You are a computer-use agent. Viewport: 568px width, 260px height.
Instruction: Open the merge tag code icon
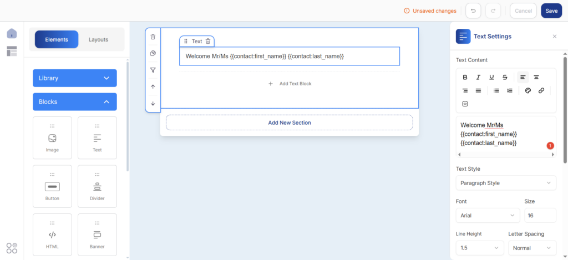coord(465,104)
